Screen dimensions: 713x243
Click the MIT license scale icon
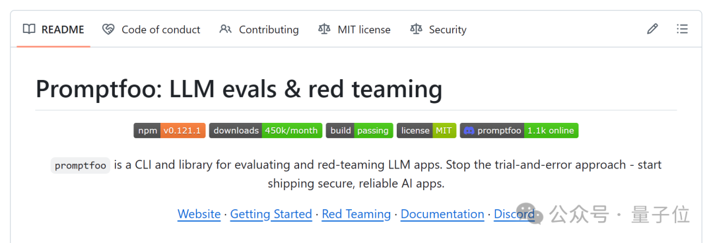pyautogui.click(x=324, y=30)
